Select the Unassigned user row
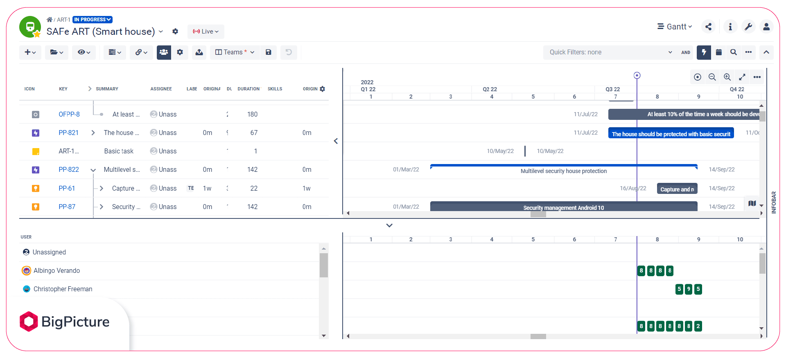Image resolution: width=786 pixels, height=360 pixels. coord(169,252)
